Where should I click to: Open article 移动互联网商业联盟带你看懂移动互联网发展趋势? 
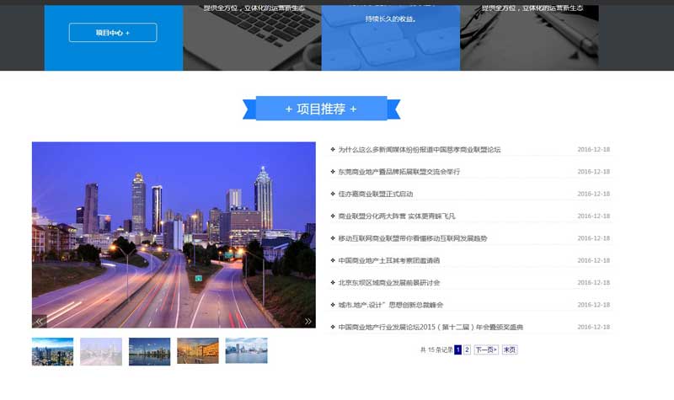412,238
